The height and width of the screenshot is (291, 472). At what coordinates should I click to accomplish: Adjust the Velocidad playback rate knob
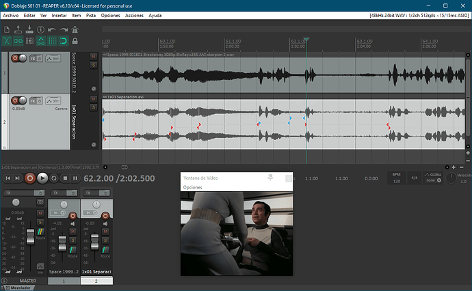[x=451, y=178]
